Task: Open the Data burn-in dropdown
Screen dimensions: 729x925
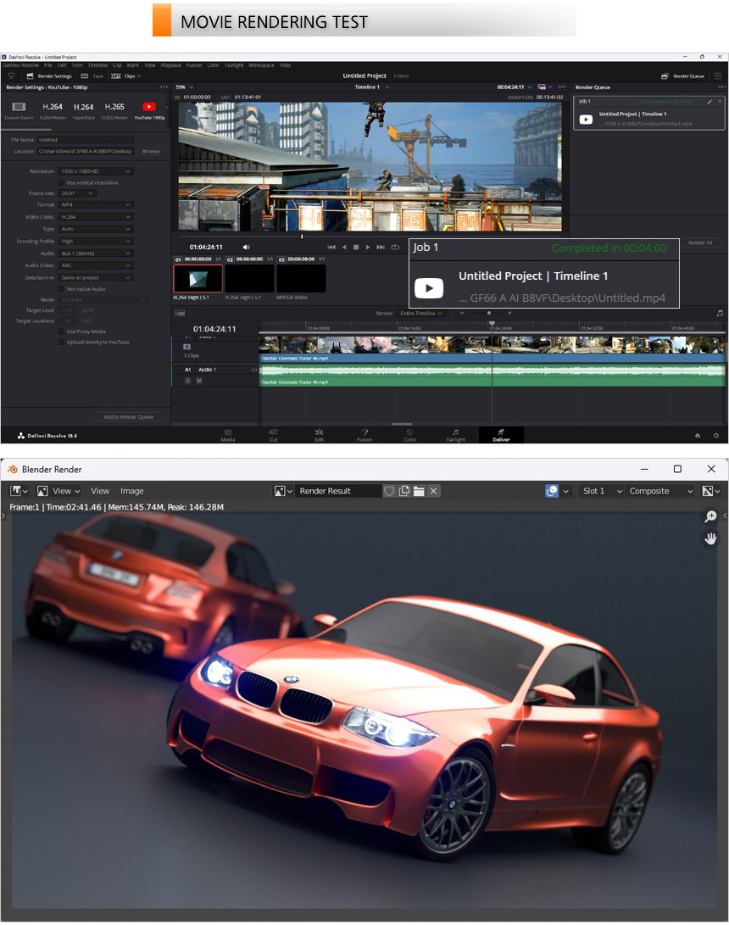Action: (x=96, y=277)
